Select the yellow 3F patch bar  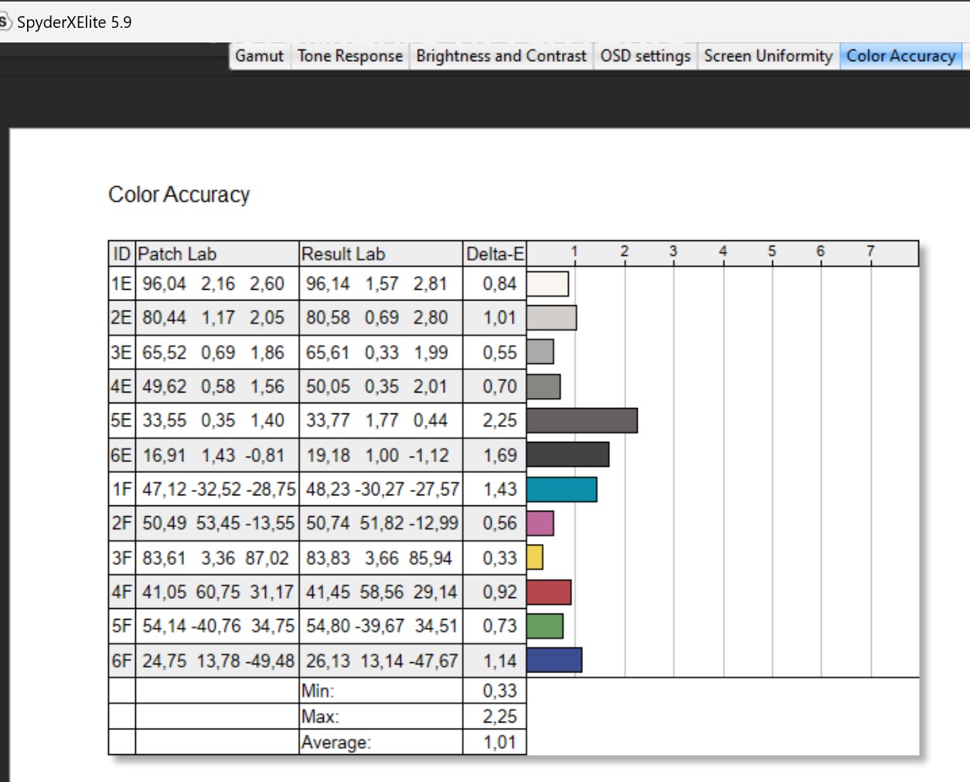535,557
